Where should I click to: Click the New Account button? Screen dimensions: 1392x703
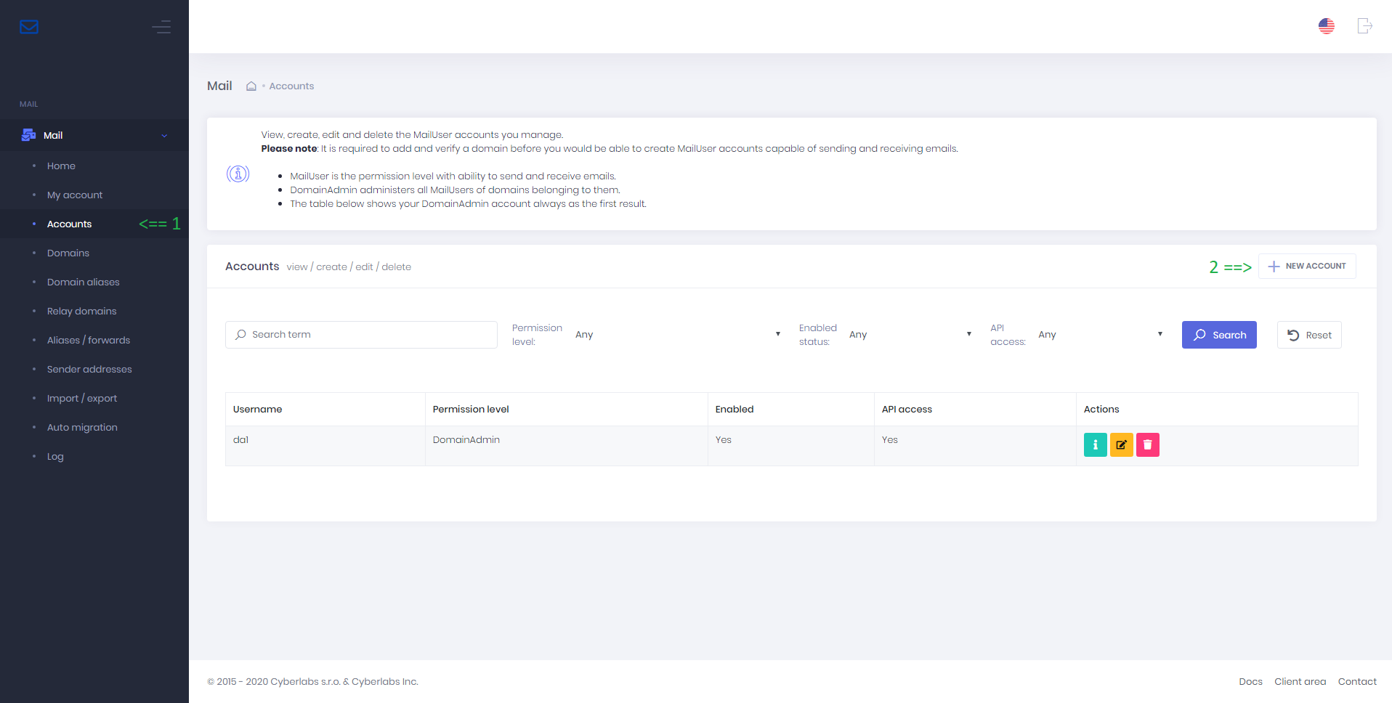click(x=1307, y=266)
